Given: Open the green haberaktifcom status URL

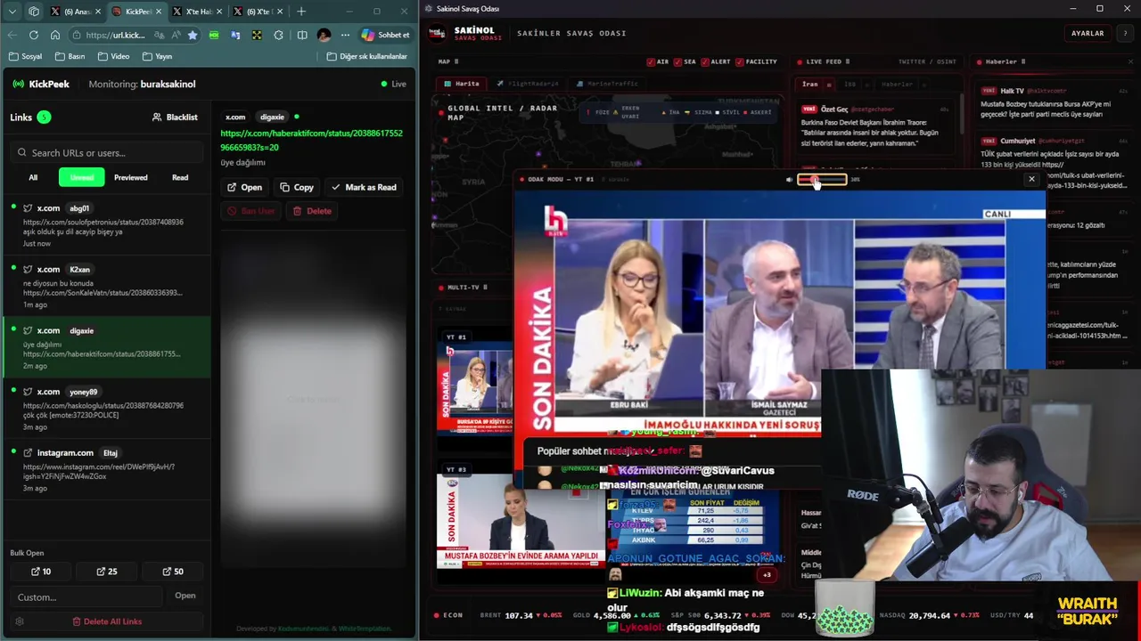Looking at the screenshot, I should (x=311, y=140).
